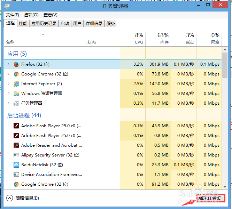The image size is (232, 209).
Task: Click the Google Chrome icon under 应用
Action: tap(16, 74)
